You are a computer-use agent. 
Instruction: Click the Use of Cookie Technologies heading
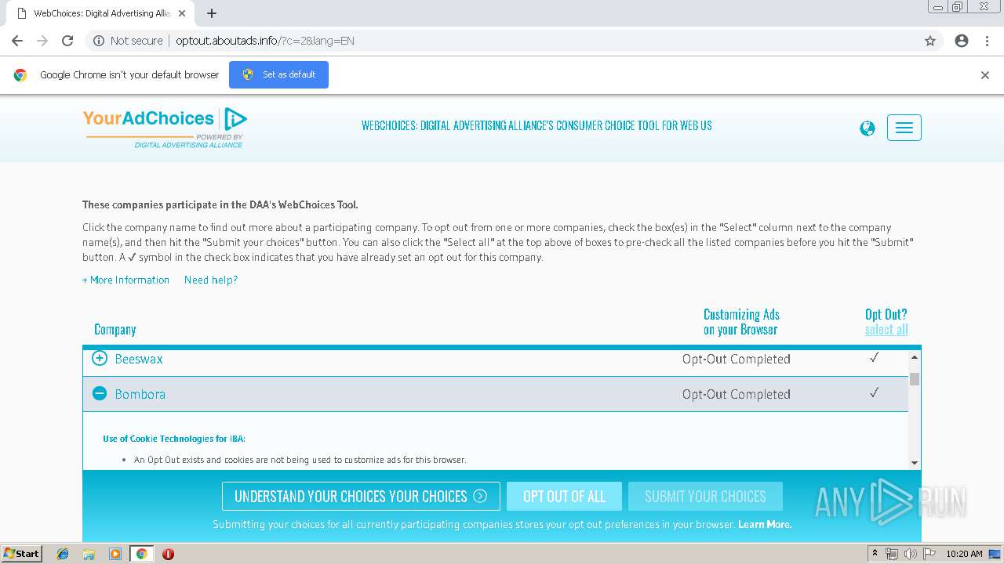174,439
